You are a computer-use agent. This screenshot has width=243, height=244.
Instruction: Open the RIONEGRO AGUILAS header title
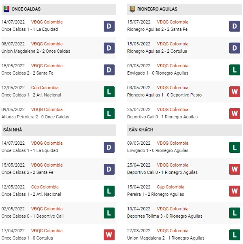[x=157, y=9]
